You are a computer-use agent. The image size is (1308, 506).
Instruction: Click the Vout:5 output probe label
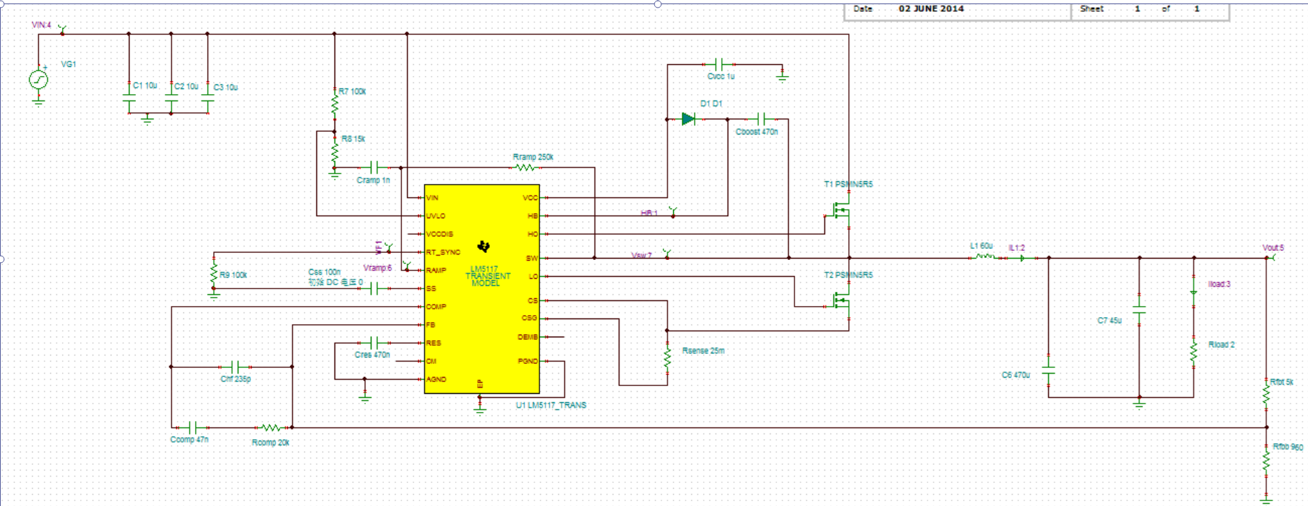coord(1273,247)
